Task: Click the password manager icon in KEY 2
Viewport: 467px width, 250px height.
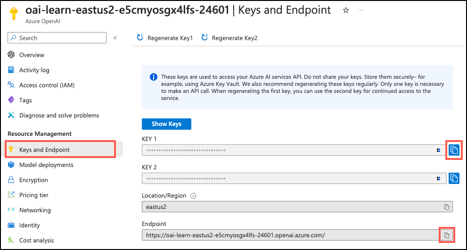Action: (438, 178)
